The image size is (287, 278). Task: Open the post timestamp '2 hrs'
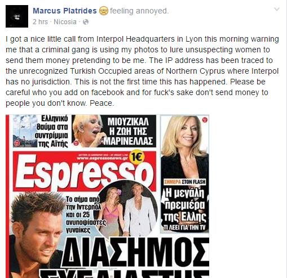pyautogui.click(x=40, y=22)
